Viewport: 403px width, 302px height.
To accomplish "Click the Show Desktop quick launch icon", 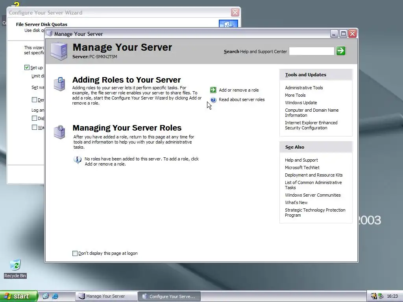I will tap(46, 296).
